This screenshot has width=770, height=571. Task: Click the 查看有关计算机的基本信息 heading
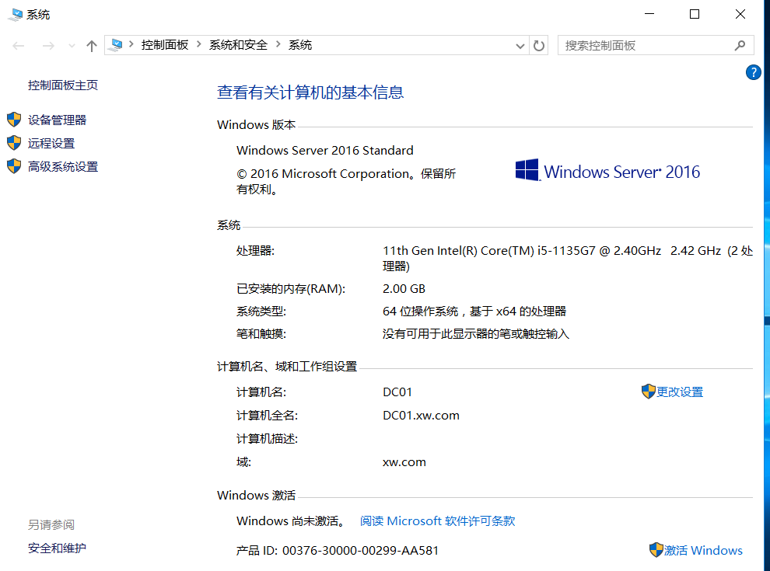[x=310, y=92]
